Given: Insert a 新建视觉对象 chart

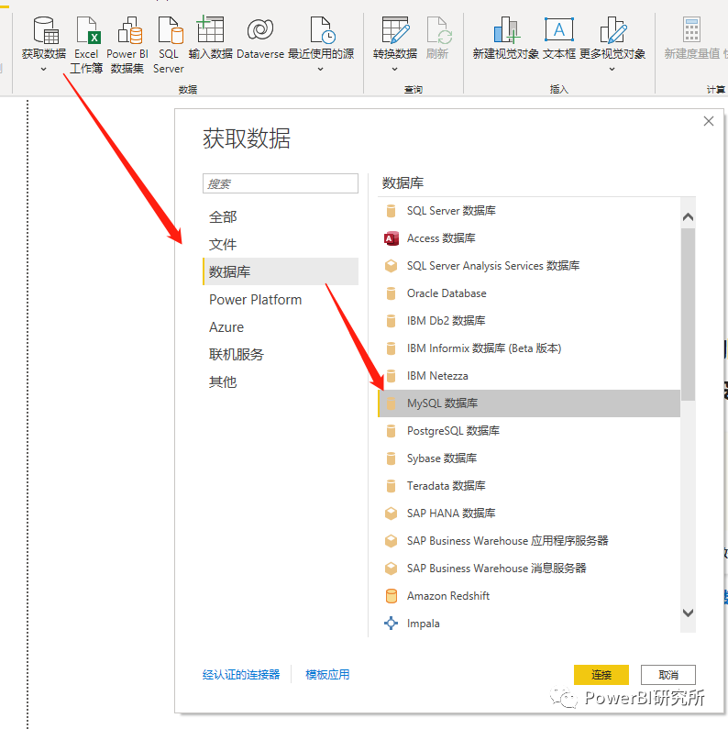Looking at the screenshot, I should click(x=506, y=30).
